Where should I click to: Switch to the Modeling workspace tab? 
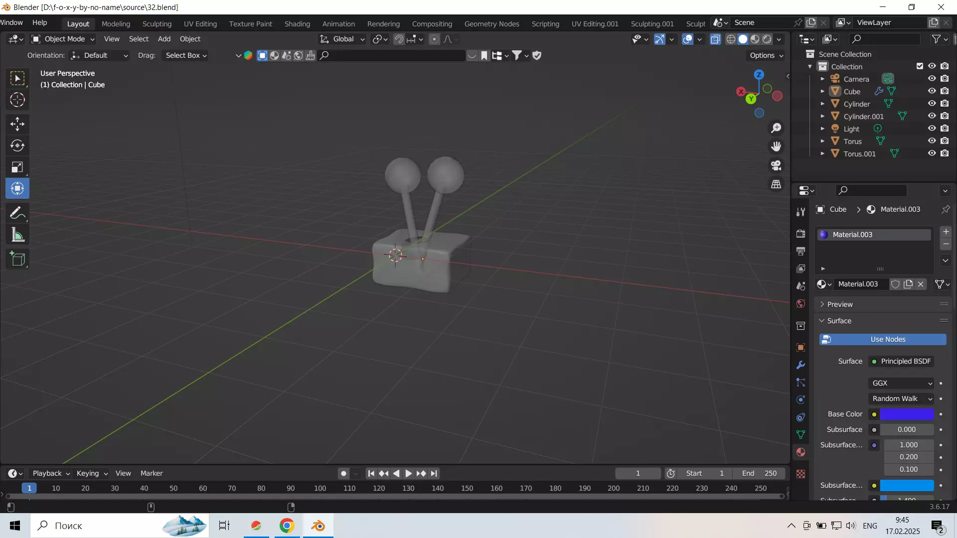(x=116, y=23)
